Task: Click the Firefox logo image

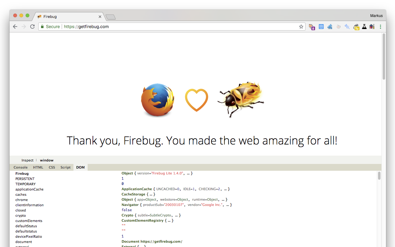Action: [x=158, y=100]
